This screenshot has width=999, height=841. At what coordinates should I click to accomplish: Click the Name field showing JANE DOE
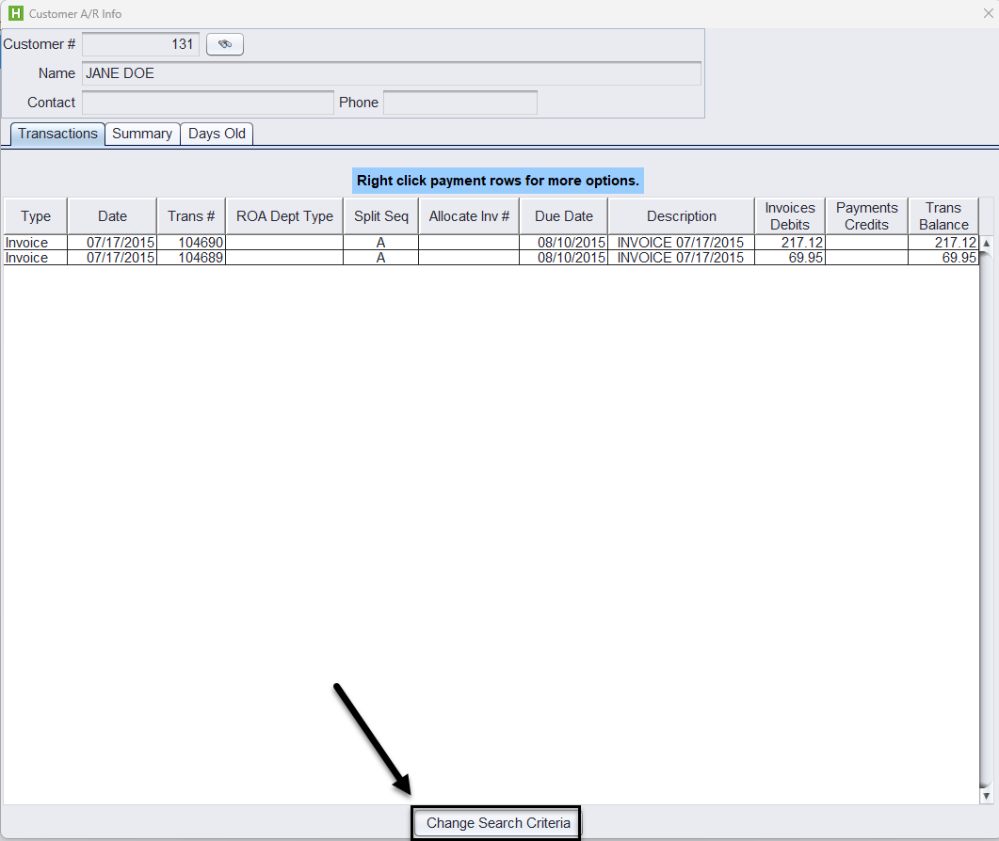tap(391, 73)
